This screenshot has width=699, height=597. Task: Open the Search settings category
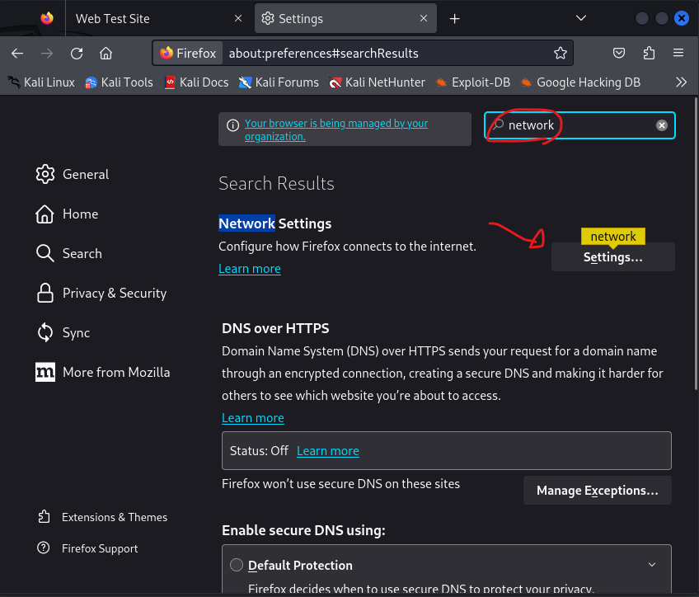pos(69,254)
